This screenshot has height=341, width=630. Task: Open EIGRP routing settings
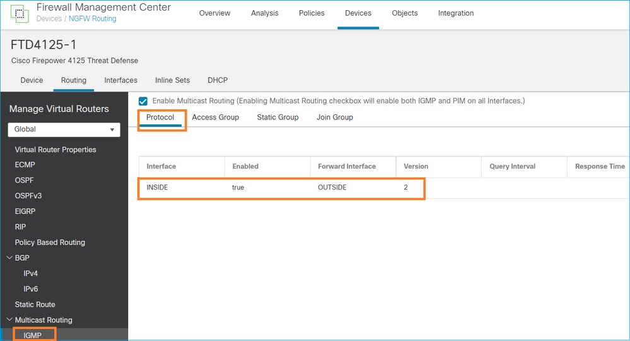click(25, 211)
